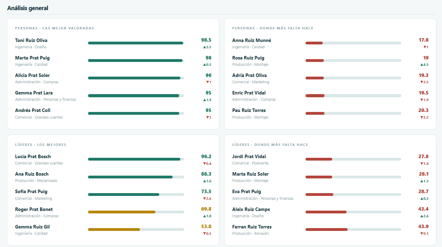Click the ▲4.5 change for Rosa Ruiz Puig
The image size is (442, 247).
tap(424, 65)
